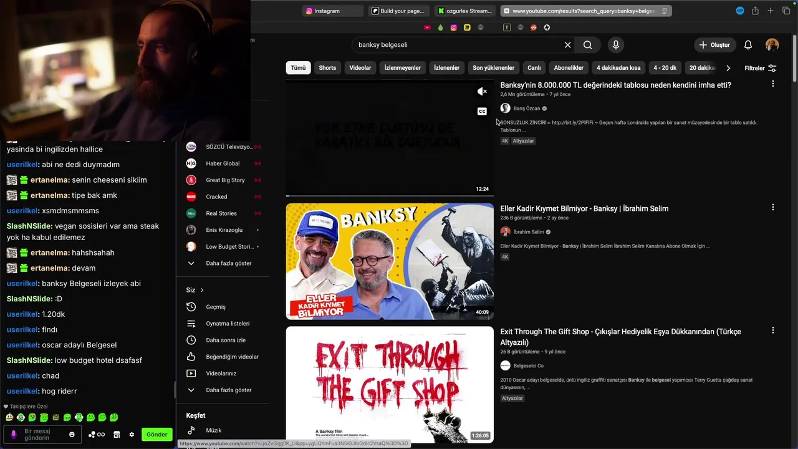Toggle captions CC on preview video

click(482, 111)
